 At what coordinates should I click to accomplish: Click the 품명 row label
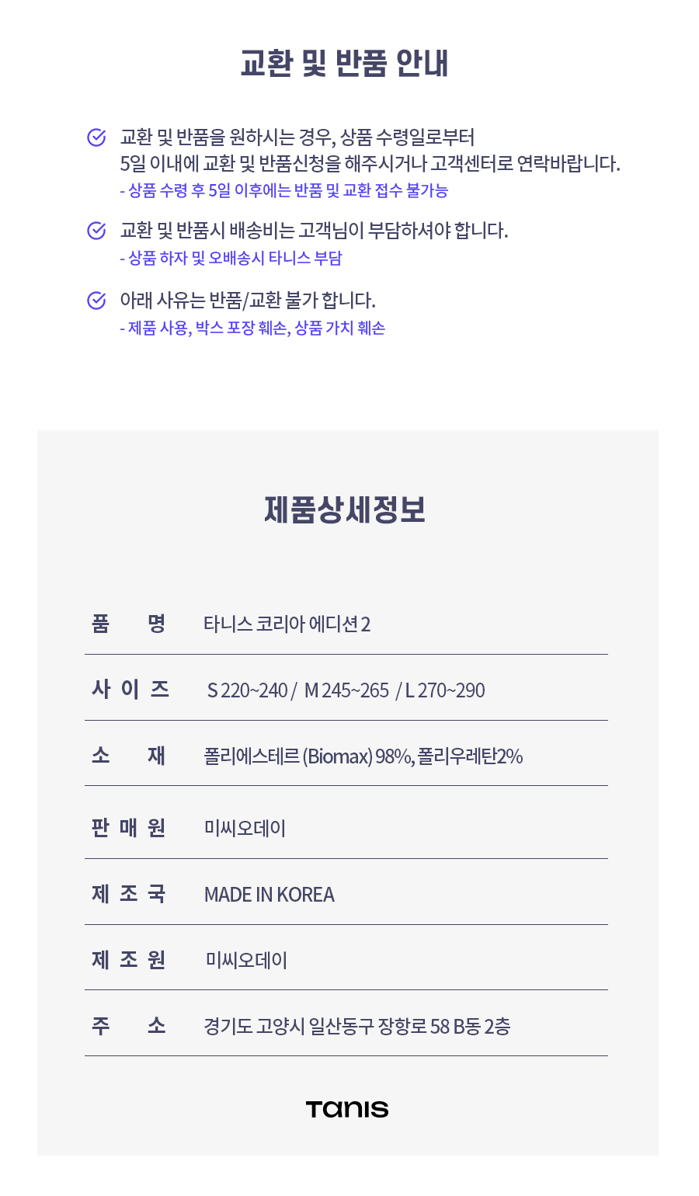click(128, 624)
